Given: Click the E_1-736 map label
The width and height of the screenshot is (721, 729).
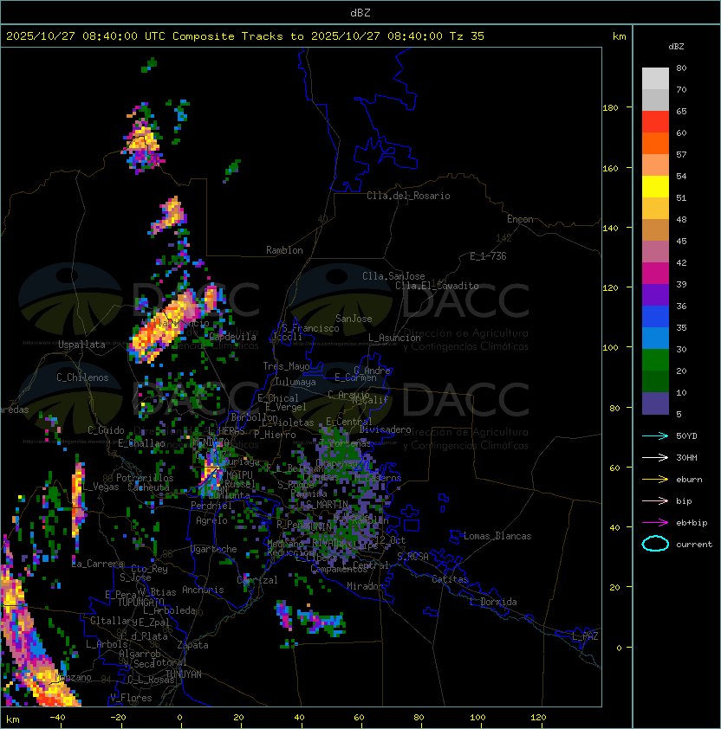Looking at the screenshot, I should click(x=488, y=256).
